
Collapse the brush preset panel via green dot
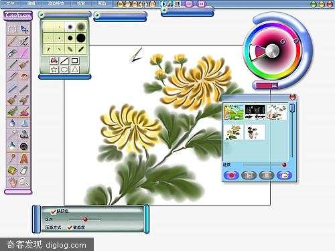pyautogui.click(x=41, y=15)
